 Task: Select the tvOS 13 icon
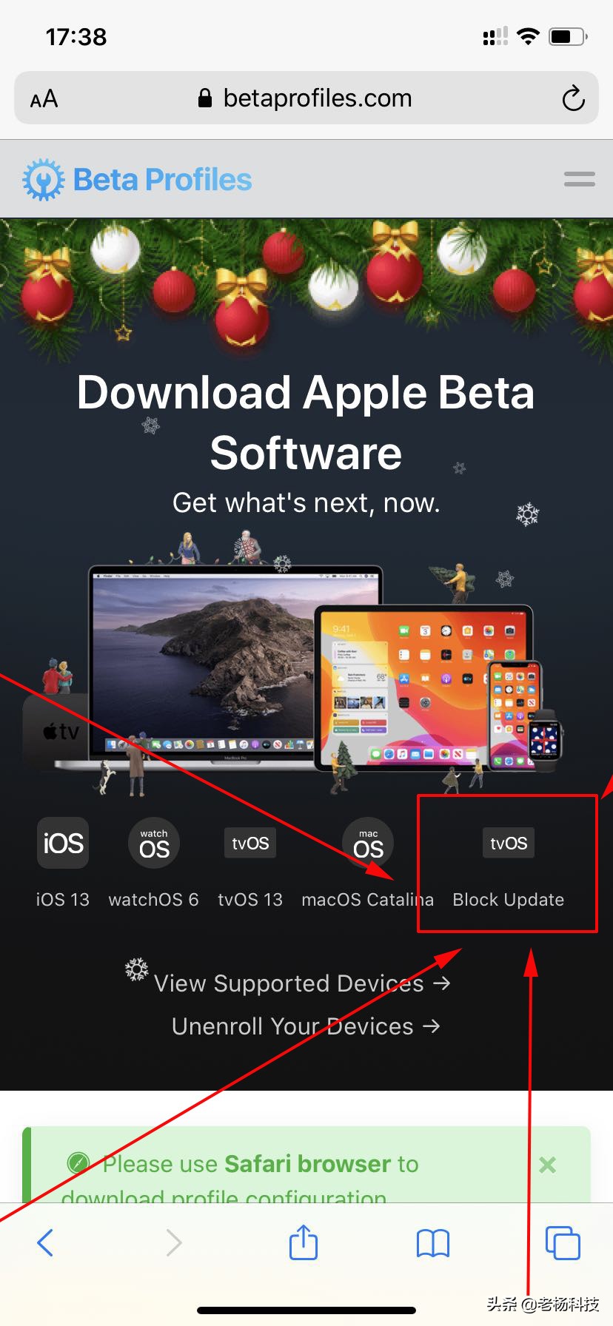tap(250, 843)
